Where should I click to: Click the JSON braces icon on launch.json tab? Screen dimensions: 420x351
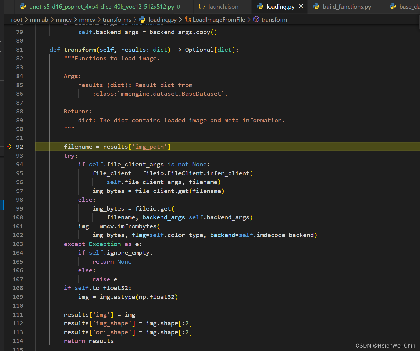(x=202, y=7)
